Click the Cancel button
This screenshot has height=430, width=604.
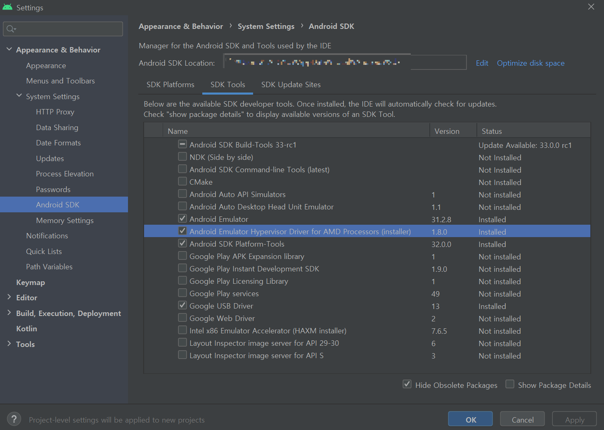(x=522, y=419)
